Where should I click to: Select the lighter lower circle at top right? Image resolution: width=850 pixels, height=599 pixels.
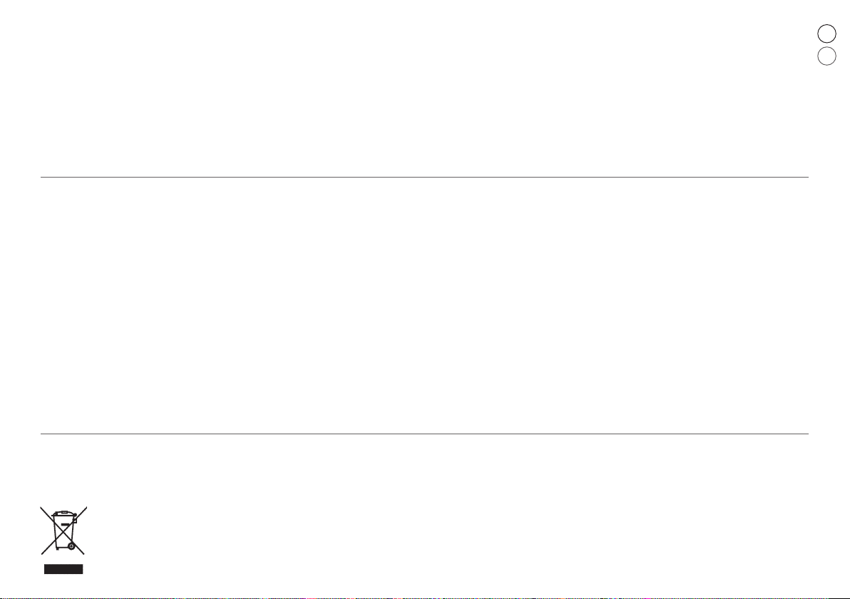(826, 56)
